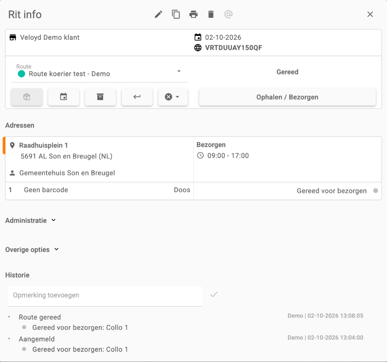Click the calendar icon beside date 02-10-2026
Viewport: 387px width, 362px height.
[198, 37]
